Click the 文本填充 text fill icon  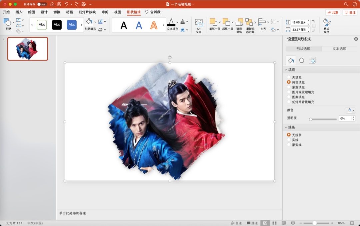tap(171, 22)
